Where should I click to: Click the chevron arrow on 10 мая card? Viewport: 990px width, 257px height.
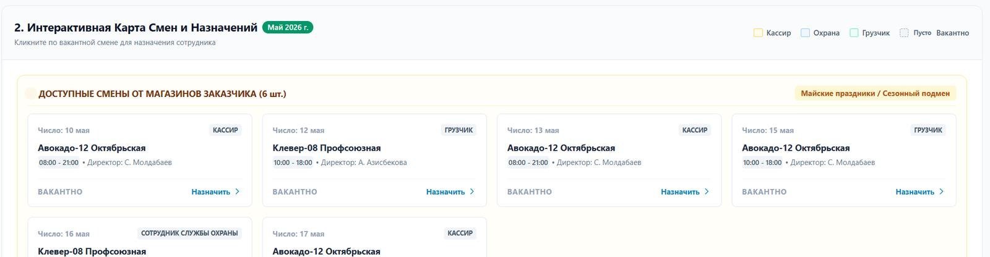(x=237, y=192)
